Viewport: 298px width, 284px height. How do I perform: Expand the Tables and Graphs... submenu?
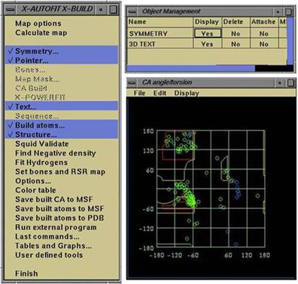[53, 246]
